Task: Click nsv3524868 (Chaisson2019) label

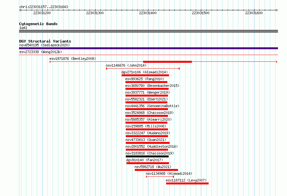Action: click(149, 113)
